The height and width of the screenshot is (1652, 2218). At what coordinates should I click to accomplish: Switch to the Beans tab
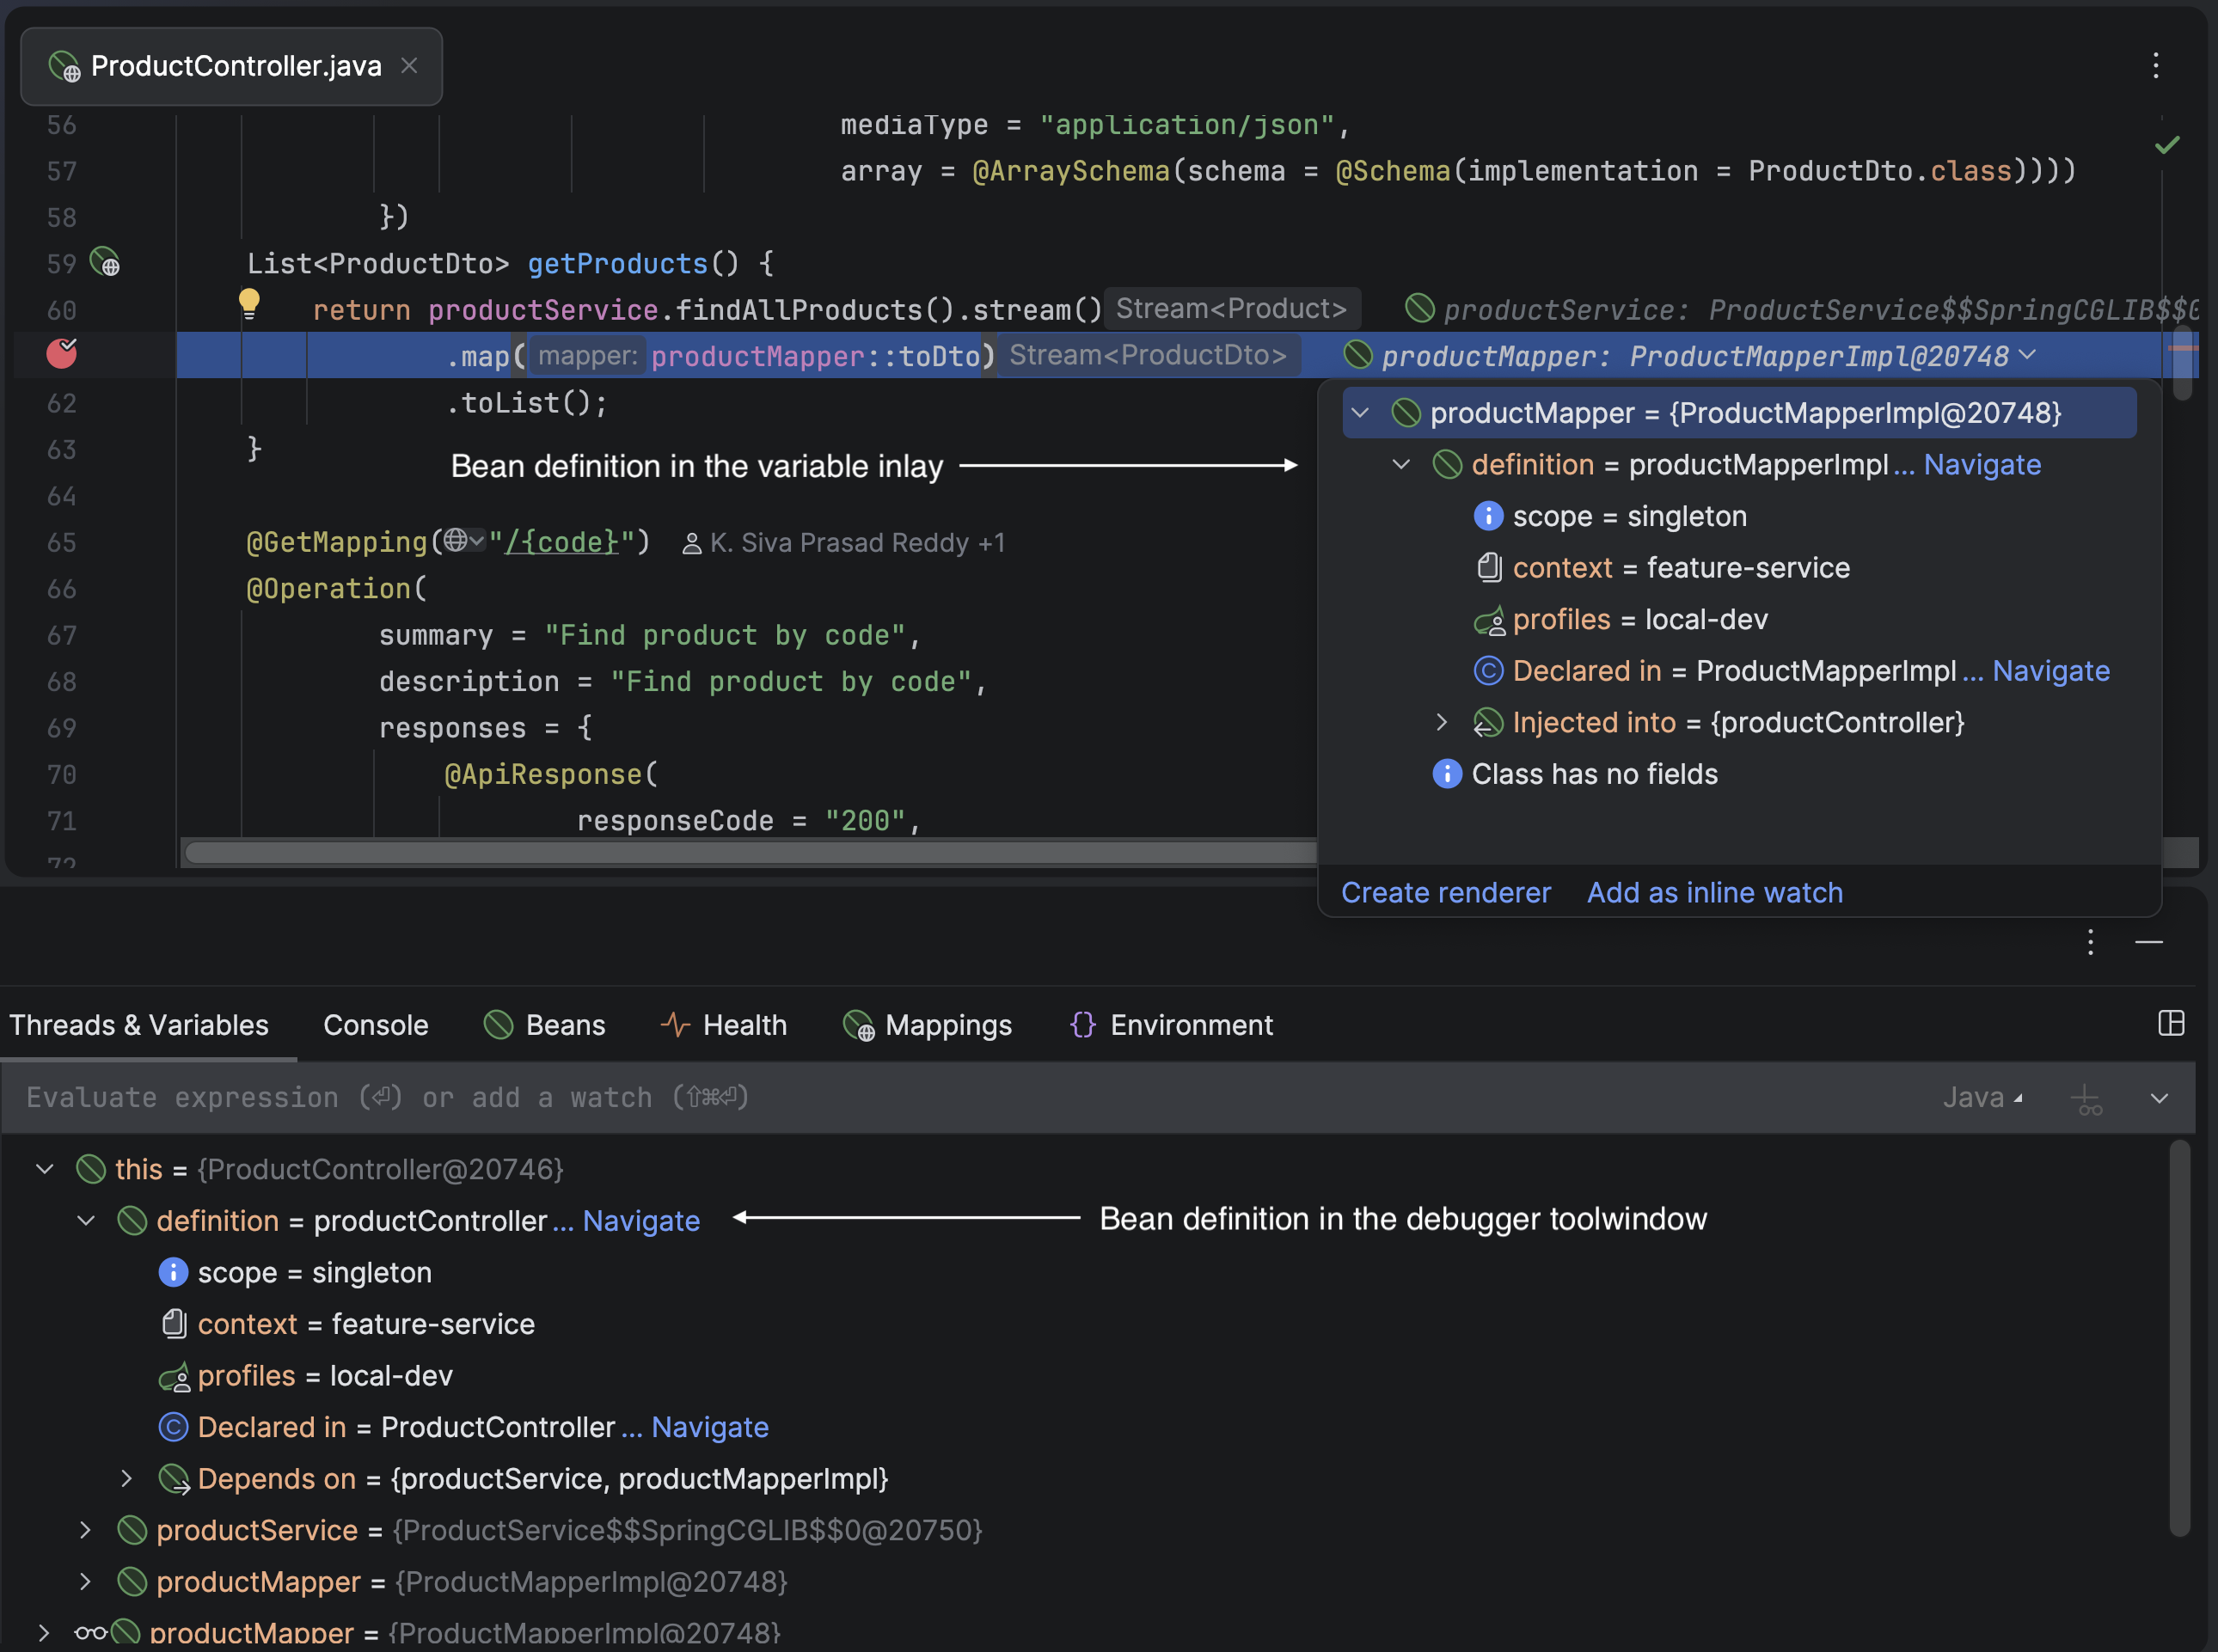click(545, 1025)
